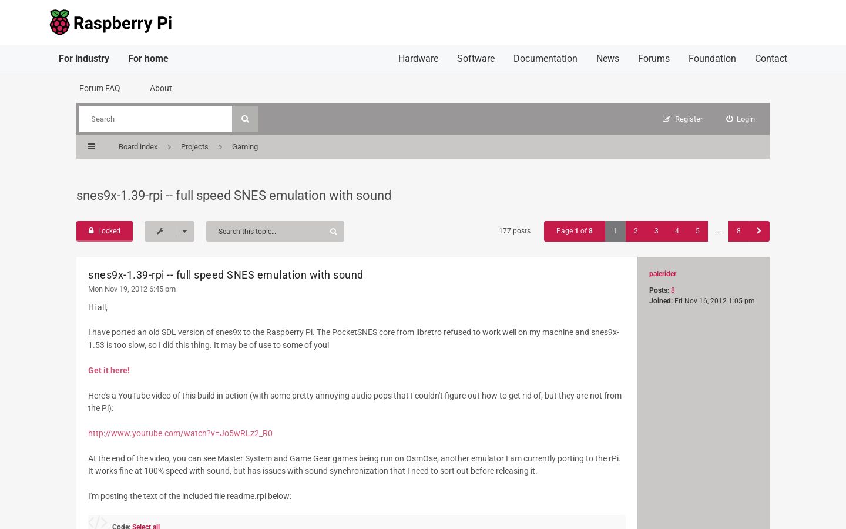Go to Board index breadcrumb
Viewport: 846px width, 529px height.
(138, 147)
